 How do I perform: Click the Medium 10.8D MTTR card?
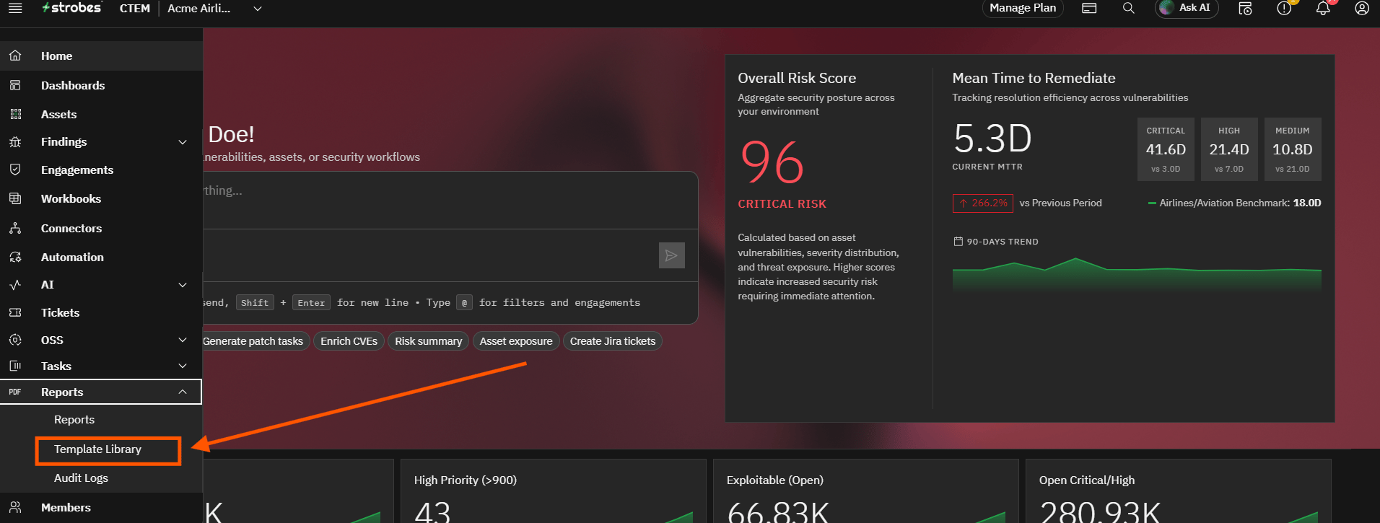point(1292,149)
